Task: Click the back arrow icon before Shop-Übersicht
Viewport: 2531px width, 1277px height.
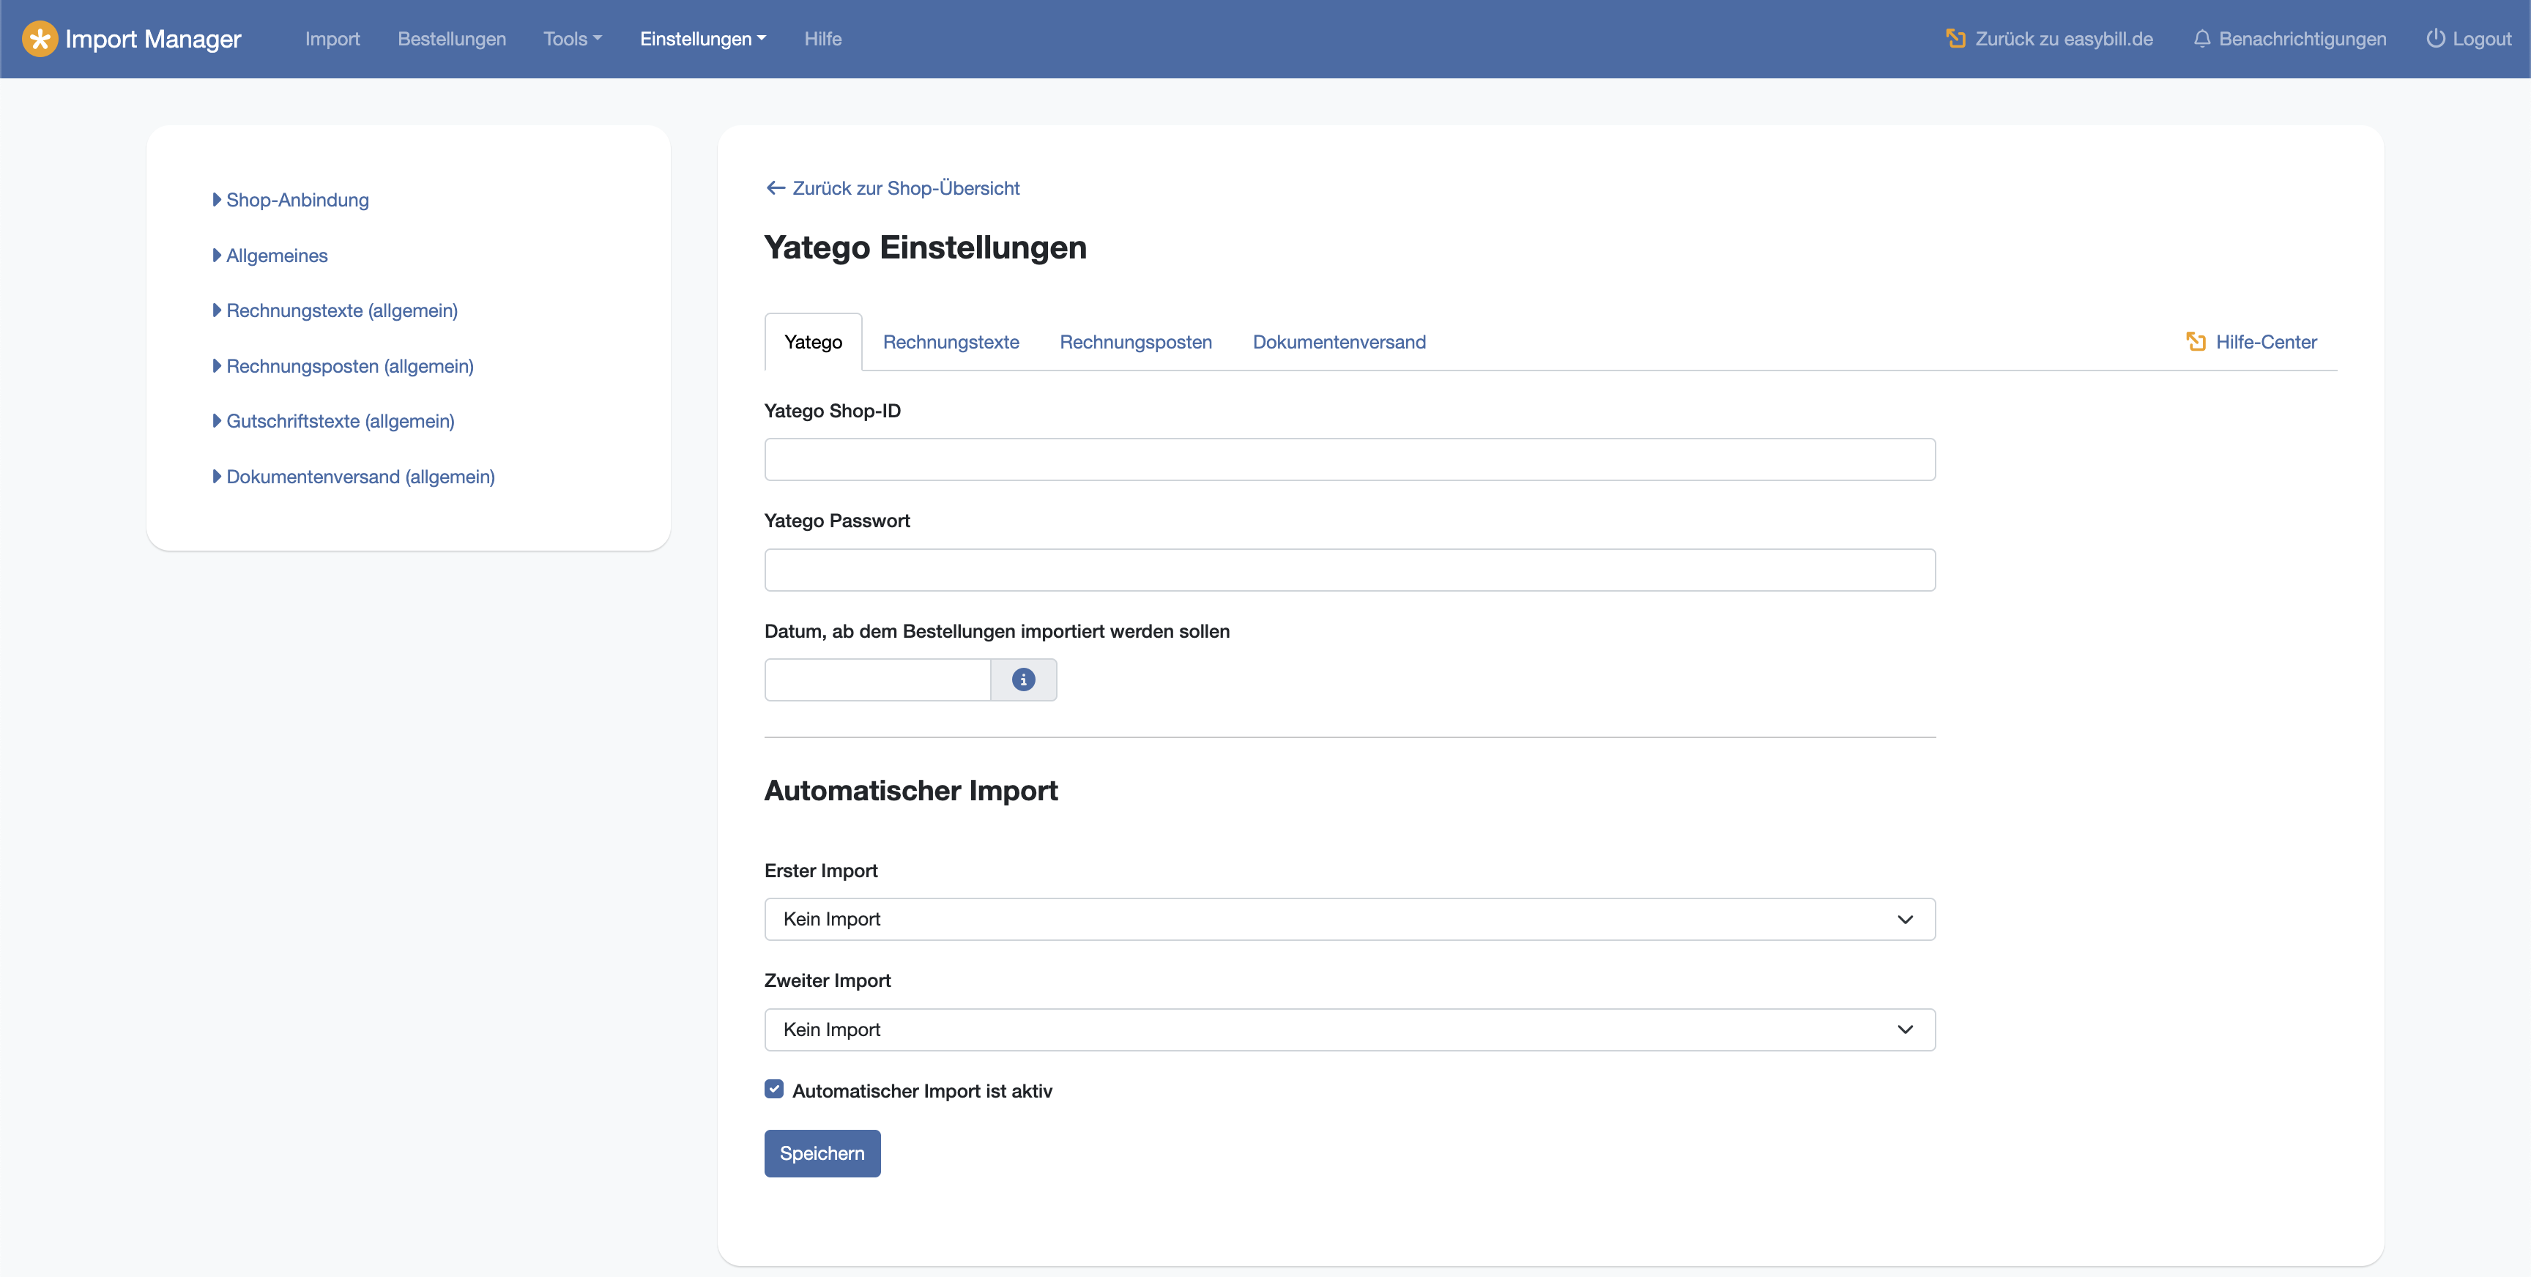Action: pyautogui.click(x=776, y=187)
